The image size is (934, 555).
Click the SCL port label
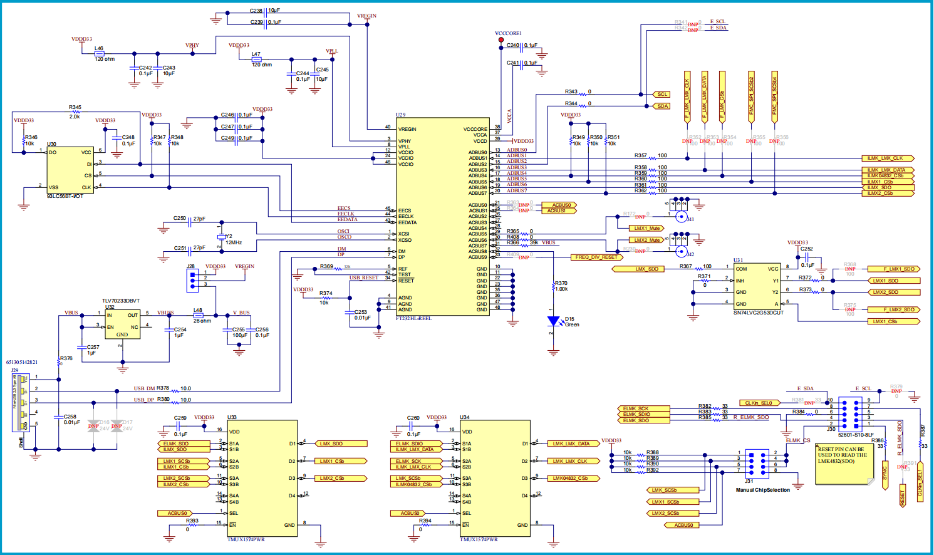click(x=662, y=94)
